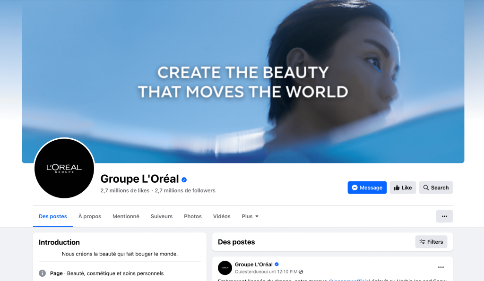Open the Photos tab

click(193, 216)
